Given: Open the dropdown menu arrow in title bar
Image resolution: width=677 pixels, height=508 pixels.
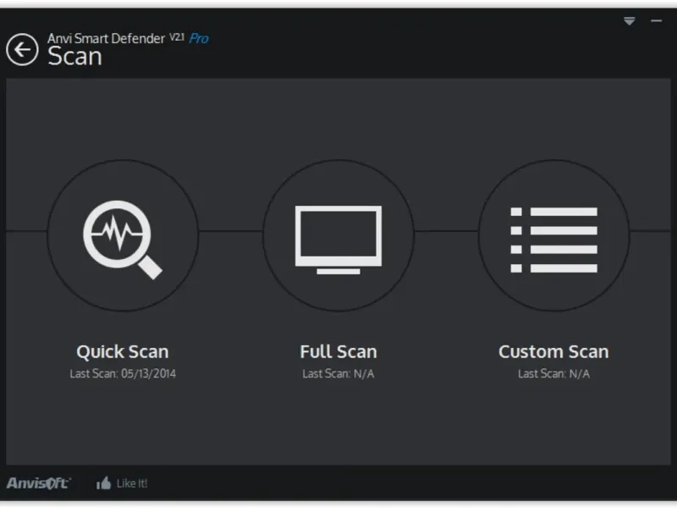Looking at the screenshot, I should click(630, 20).
